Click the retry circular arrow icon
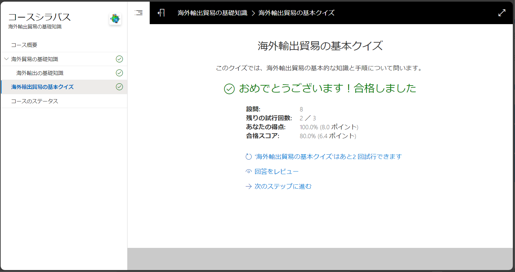 tap(249, 157)
